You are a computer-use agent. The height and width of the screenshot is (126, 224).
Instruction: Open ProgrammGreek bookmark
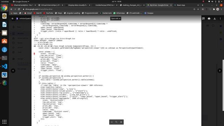tap(90, 13)
